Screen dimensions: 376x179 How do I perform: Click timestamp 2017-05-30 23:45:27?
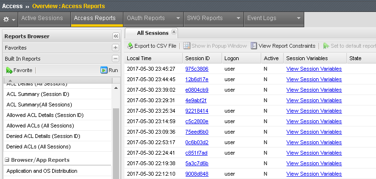pos(151,69)
